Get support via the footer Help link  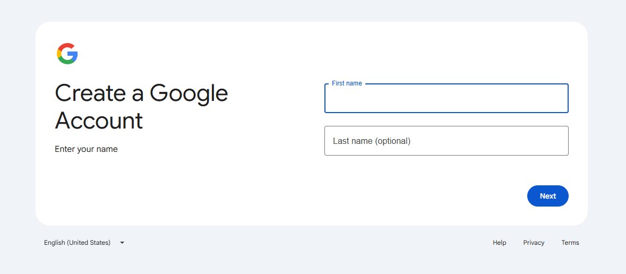(500, 243)
